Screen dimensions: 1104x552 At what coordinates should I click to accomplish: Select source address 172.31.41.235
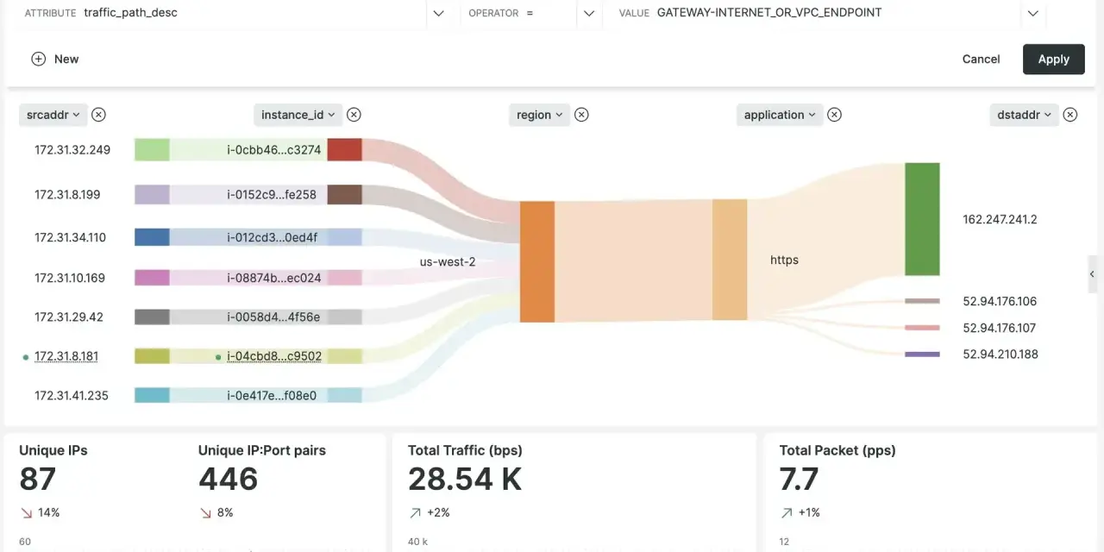click(72, 395)
